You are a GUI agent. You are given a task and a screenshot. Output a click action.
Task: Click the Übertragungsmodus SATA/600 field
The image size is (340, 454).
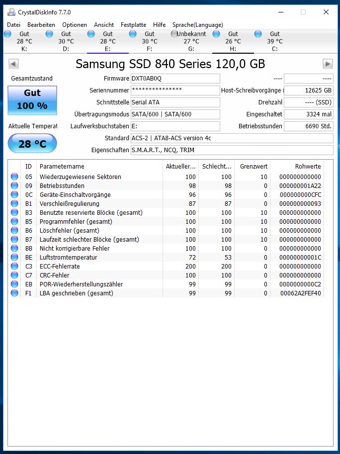175,114
